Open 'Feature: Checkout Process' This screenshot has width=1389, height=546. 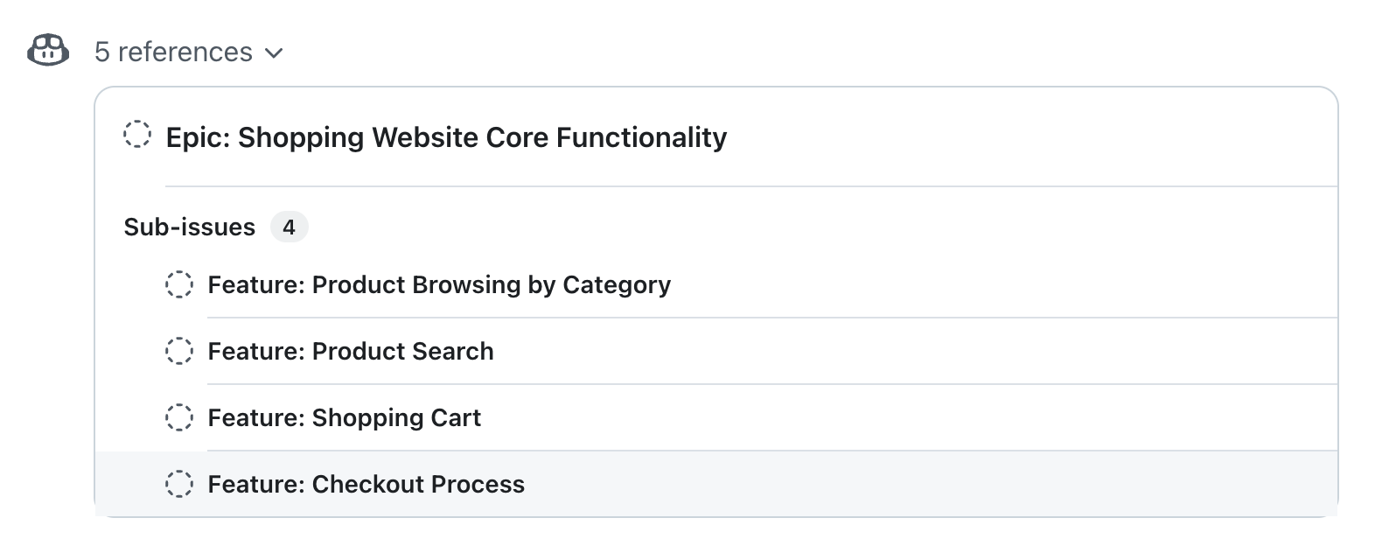(x=366, y=484)
